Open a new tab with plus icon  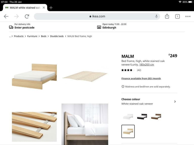51,8
